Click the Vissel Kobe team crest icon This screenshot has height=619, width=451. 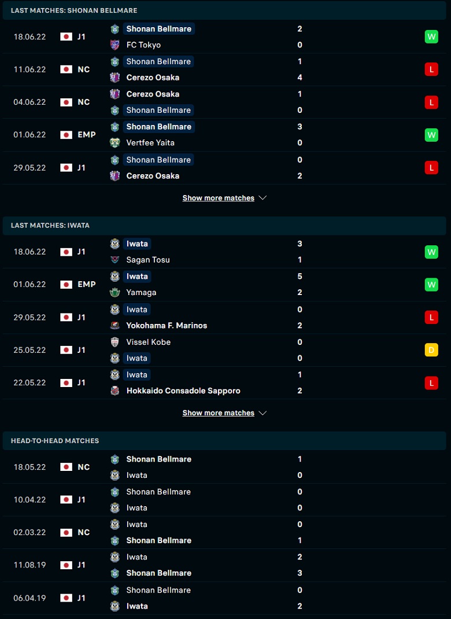pyautogui.click(x=115, y=342)
